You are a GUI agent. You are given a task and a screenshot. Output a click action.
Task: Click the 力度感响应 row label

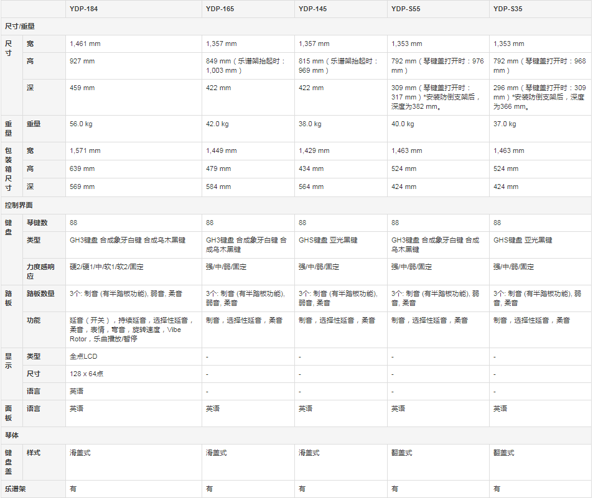44,272
